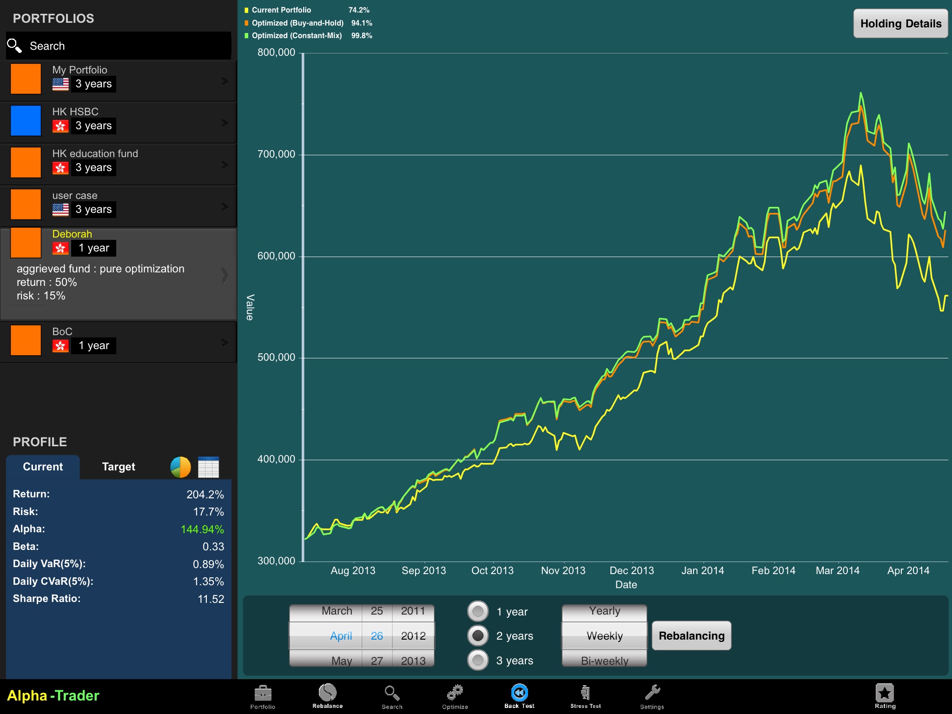The height and width of the screenshot is (714, 952).
Task: Switch to the Target profile tab
Action: [x=116, y=466]
